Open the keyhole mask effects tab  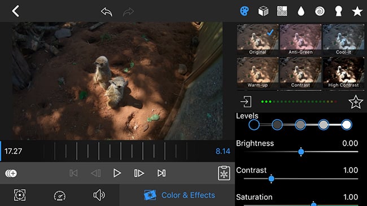click(x=338, y=11)
